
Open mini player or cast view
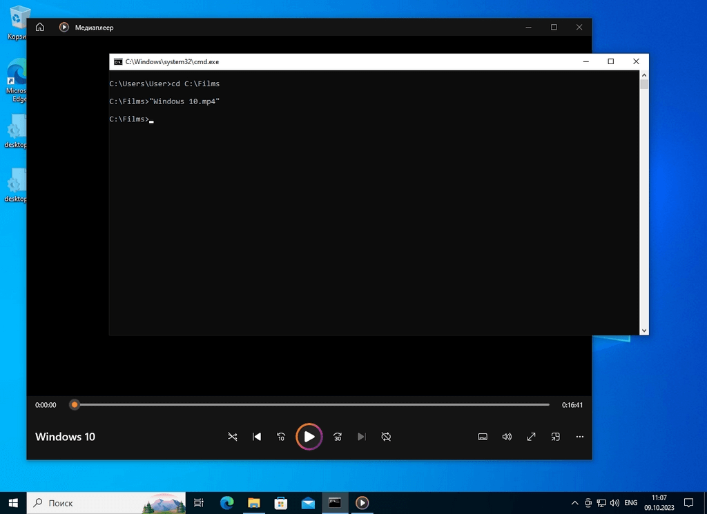pos(556,437)
